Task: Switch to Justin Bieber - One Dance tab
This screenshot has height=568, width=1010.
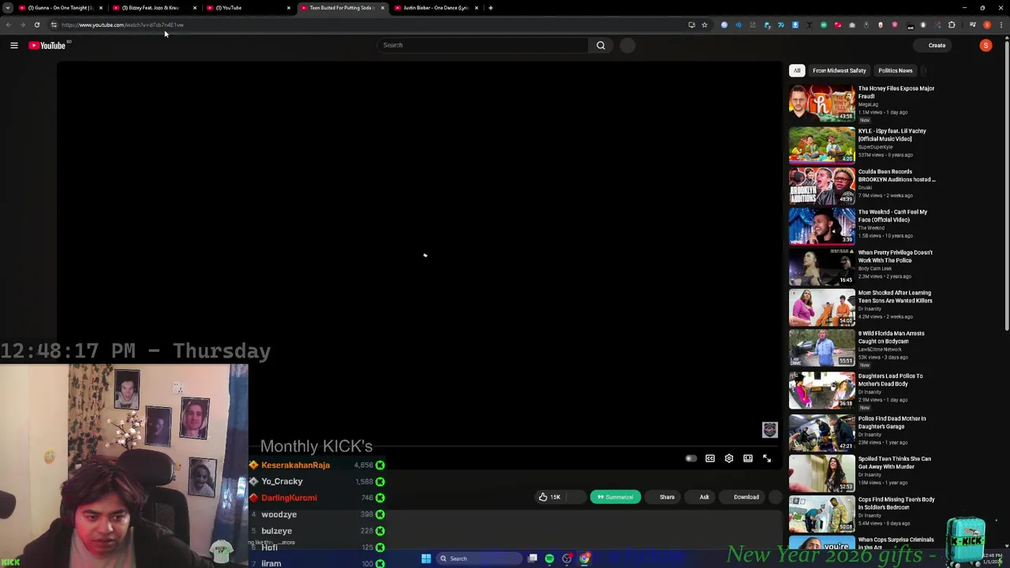Action: click(x=434, y=8)
